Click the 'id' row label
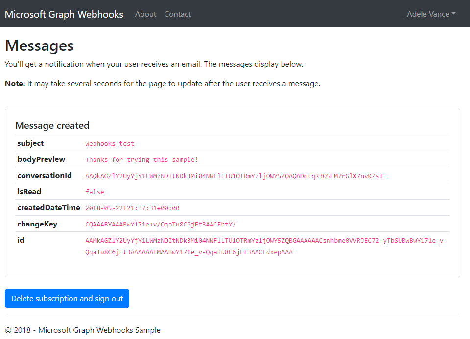This screenshot has width=470, height=339. coord(21,240)
